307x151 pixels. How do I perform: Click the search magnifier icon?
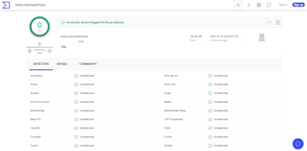(238, 5)
